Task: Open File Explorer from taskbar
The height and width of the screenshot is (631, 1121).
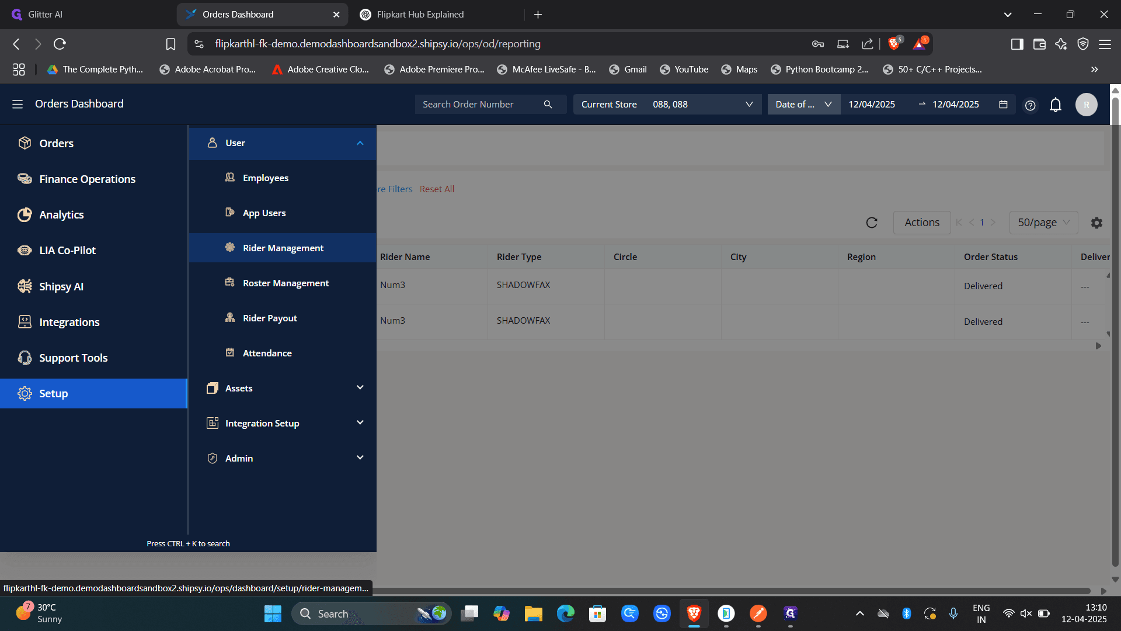Action: (x=533, y=613)
